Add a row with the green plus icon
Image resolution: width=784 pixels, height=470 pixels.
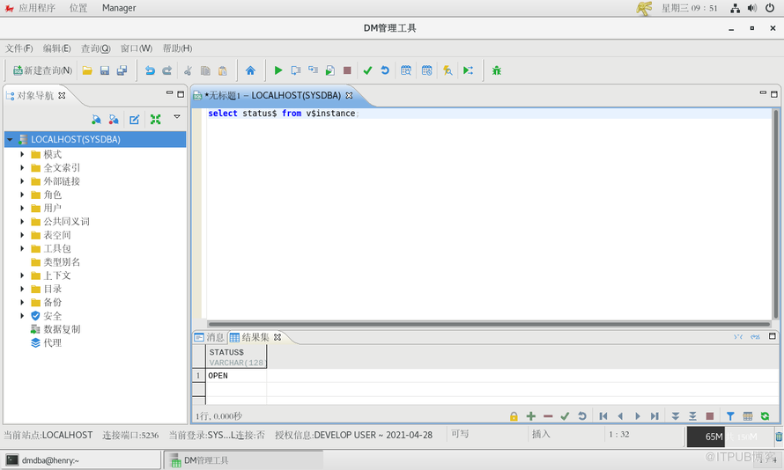coord(530,416)
